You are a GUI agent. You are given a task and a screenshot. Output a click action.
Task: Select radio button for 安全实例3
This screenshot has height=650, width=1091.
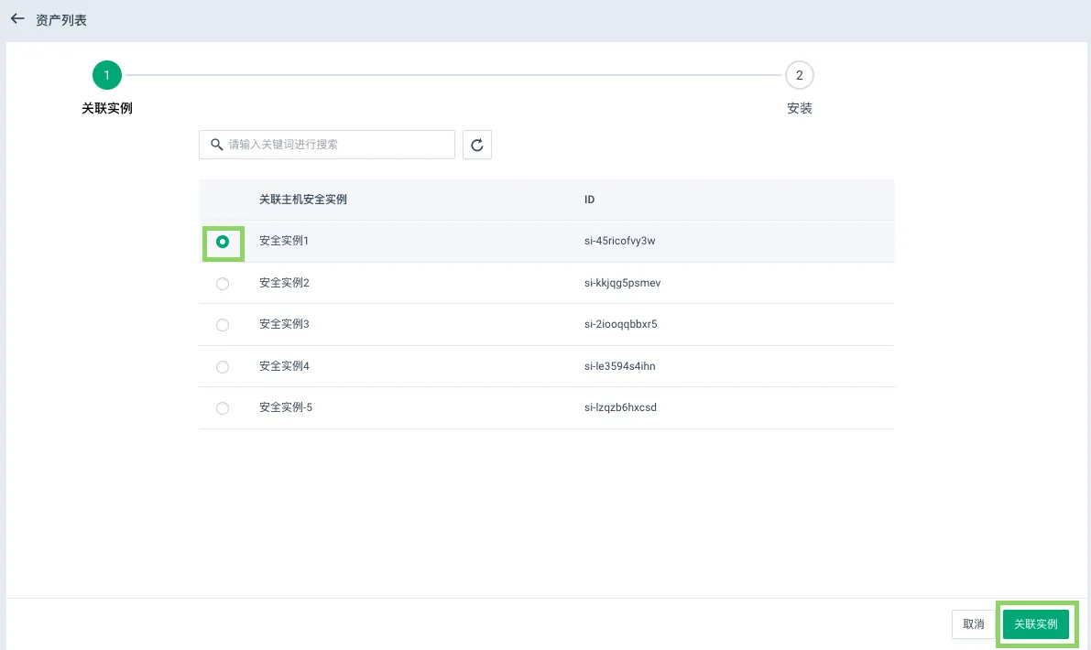[223, 325]
